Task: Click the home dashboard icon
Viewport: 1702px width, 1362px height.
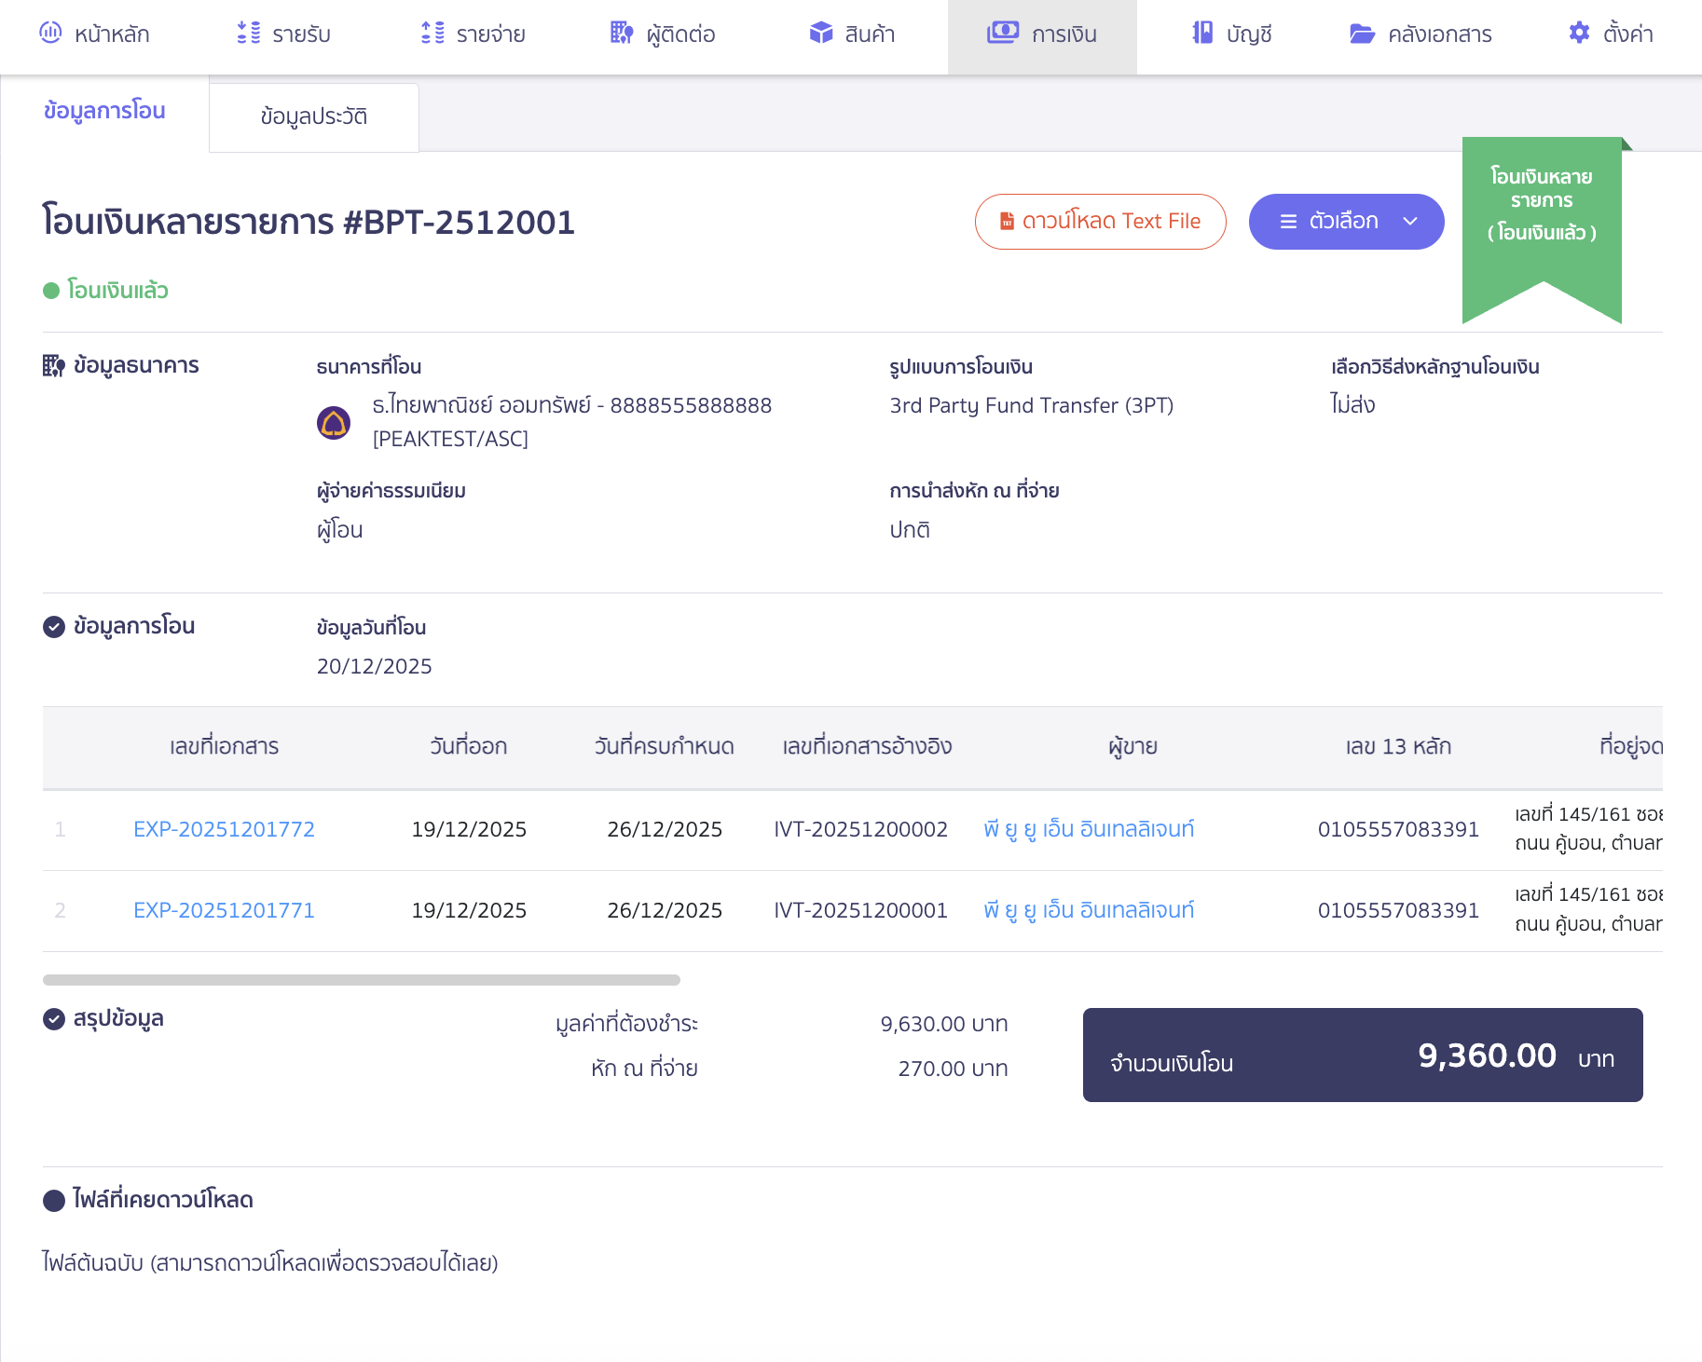Action: coord(50,34)
